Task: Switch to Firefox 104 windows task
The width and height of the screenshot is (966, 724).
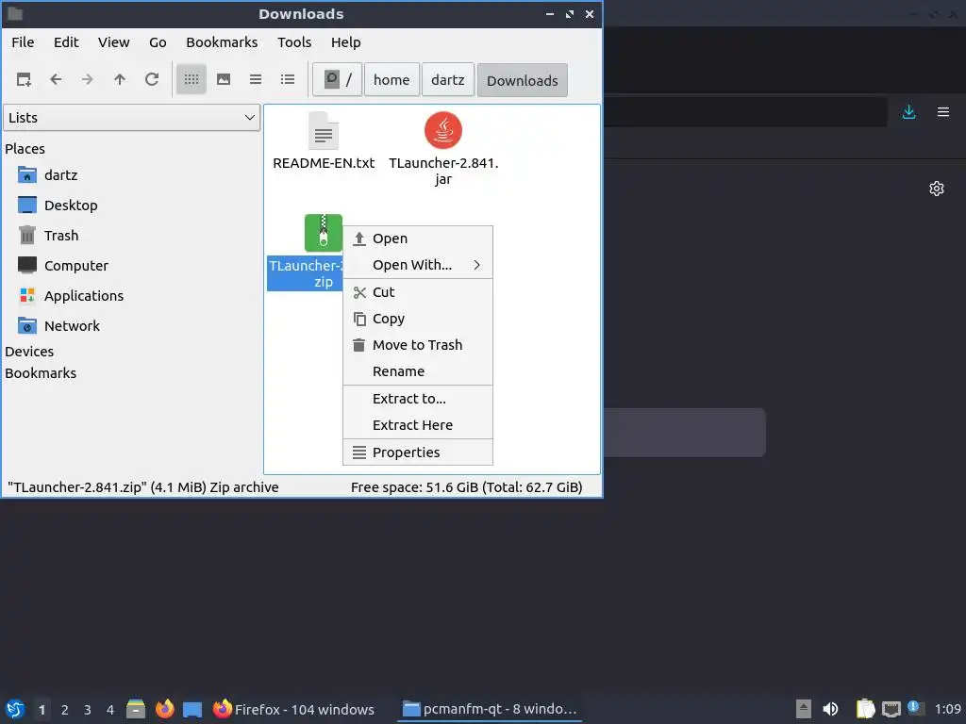Action: [x=293, y=709]
